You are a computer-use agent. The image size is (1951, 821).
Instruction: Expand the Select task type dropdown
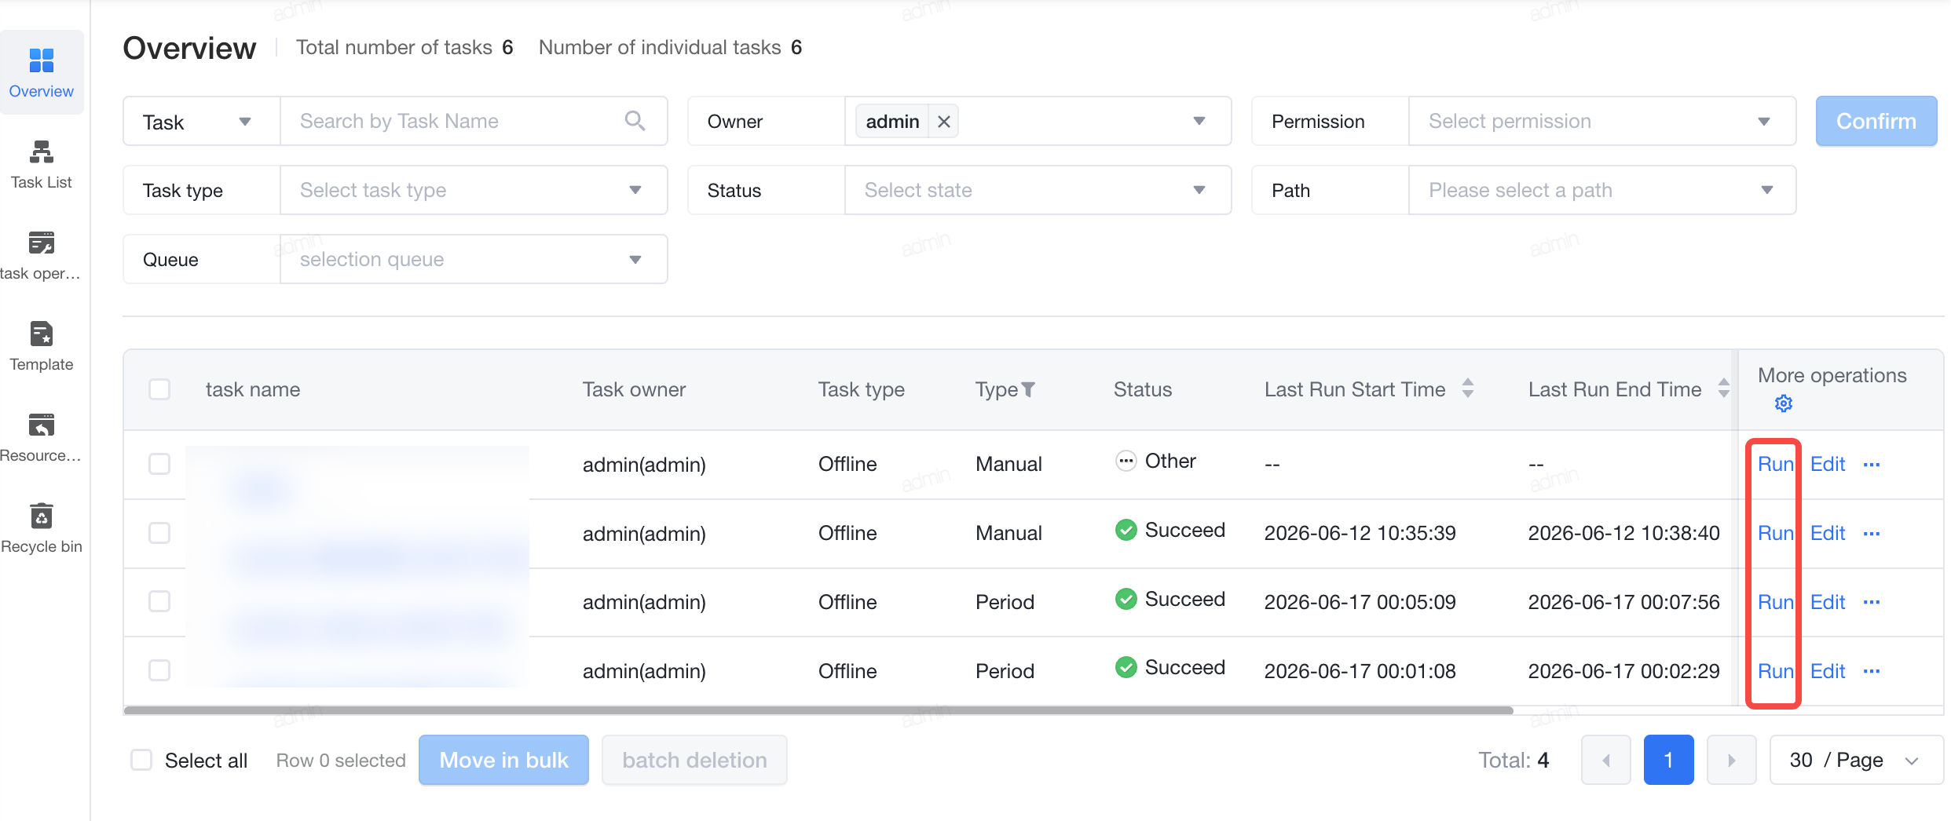pyautogui.click(x=474, y=190)
